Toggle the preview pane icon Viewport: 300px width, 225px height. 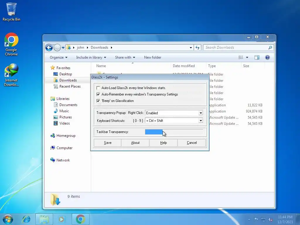[257, 57]
